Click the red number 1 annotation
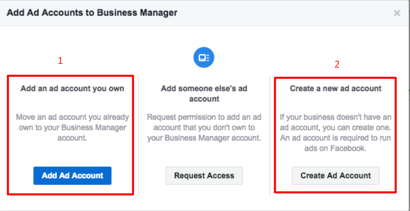 coord(60,61)
